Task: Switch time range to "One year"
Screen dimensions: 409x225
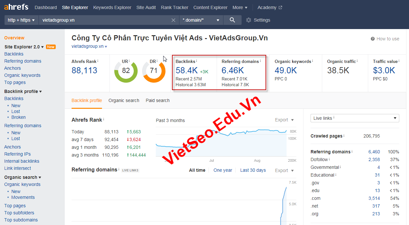Action: pyautogui.click(x=223, y=170)
